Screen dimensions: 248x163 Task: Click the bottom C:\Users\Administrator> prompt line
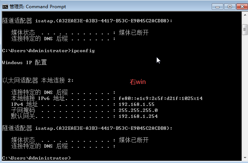[x=37, y=158]
